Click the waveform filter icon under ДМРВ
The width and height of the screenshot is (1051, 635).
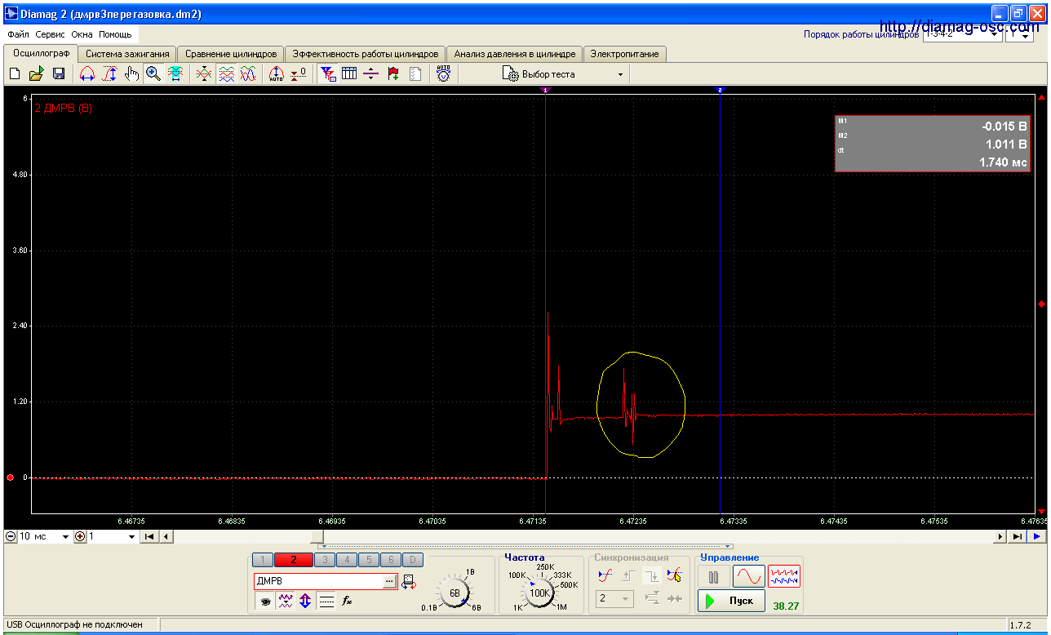tap(285, 601)
